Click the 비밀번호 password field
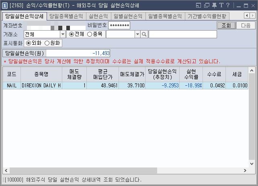258x186 pixels. [x=119, y=25]
